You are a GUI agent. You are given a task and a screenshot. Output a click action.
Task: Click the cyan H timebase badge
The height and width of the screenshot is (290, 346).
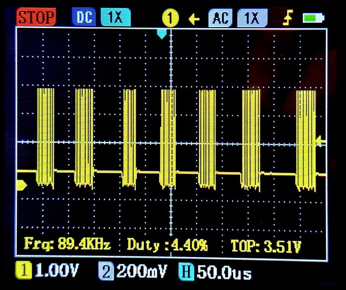point(185,273)
